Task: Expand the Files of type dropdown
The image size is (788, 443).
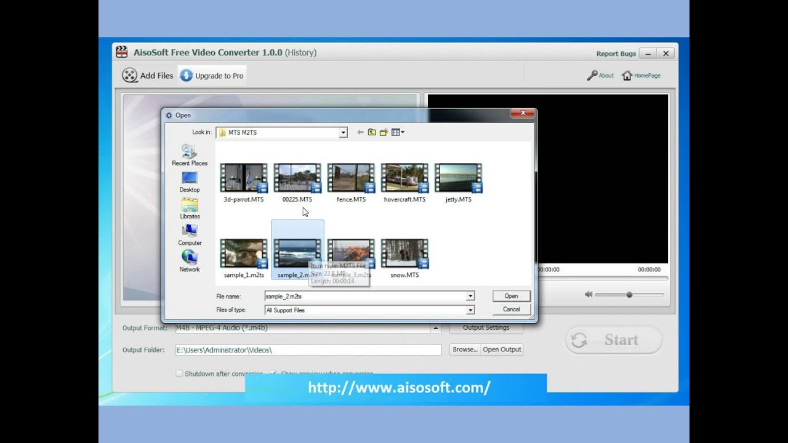Action: click(470, 310)
